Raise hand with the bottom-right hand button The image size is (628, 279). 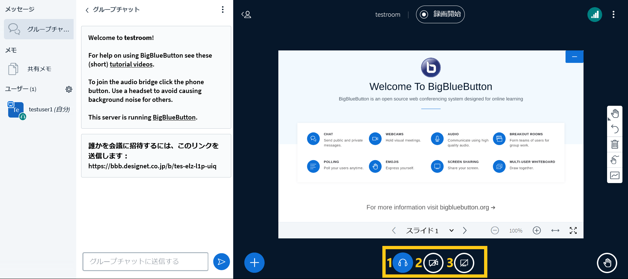[607, 263]
